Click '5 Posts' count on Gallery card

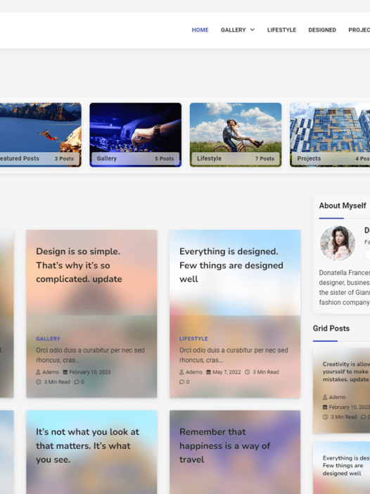(x=165, y=159)
